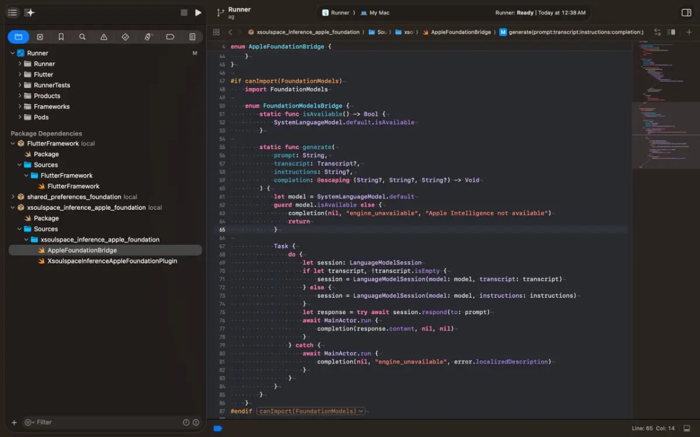Expand the Flutter folder
700x437 pixels.
20,75
